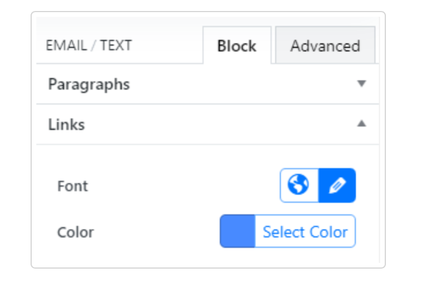Click the blue link color swatch

tap(237, 232)
